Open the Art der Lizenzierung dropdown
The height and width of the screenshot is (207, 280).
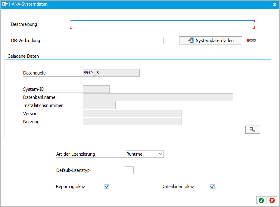(x=144, y=154)
